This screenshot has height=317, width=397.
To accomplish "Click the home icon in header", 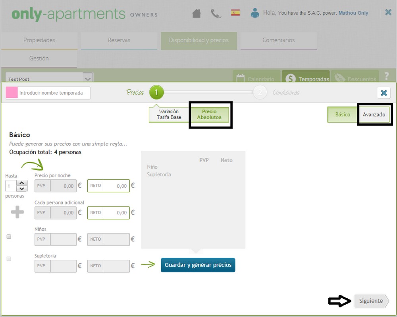I will 197,13.
